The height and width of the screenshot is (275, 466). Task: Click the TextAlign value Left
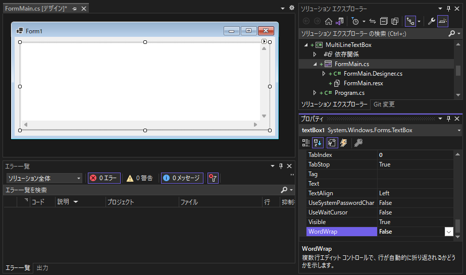point(384,193)
